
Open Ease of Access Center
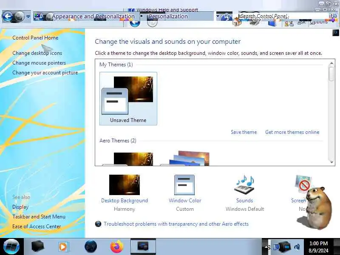[x=37, y=227]
